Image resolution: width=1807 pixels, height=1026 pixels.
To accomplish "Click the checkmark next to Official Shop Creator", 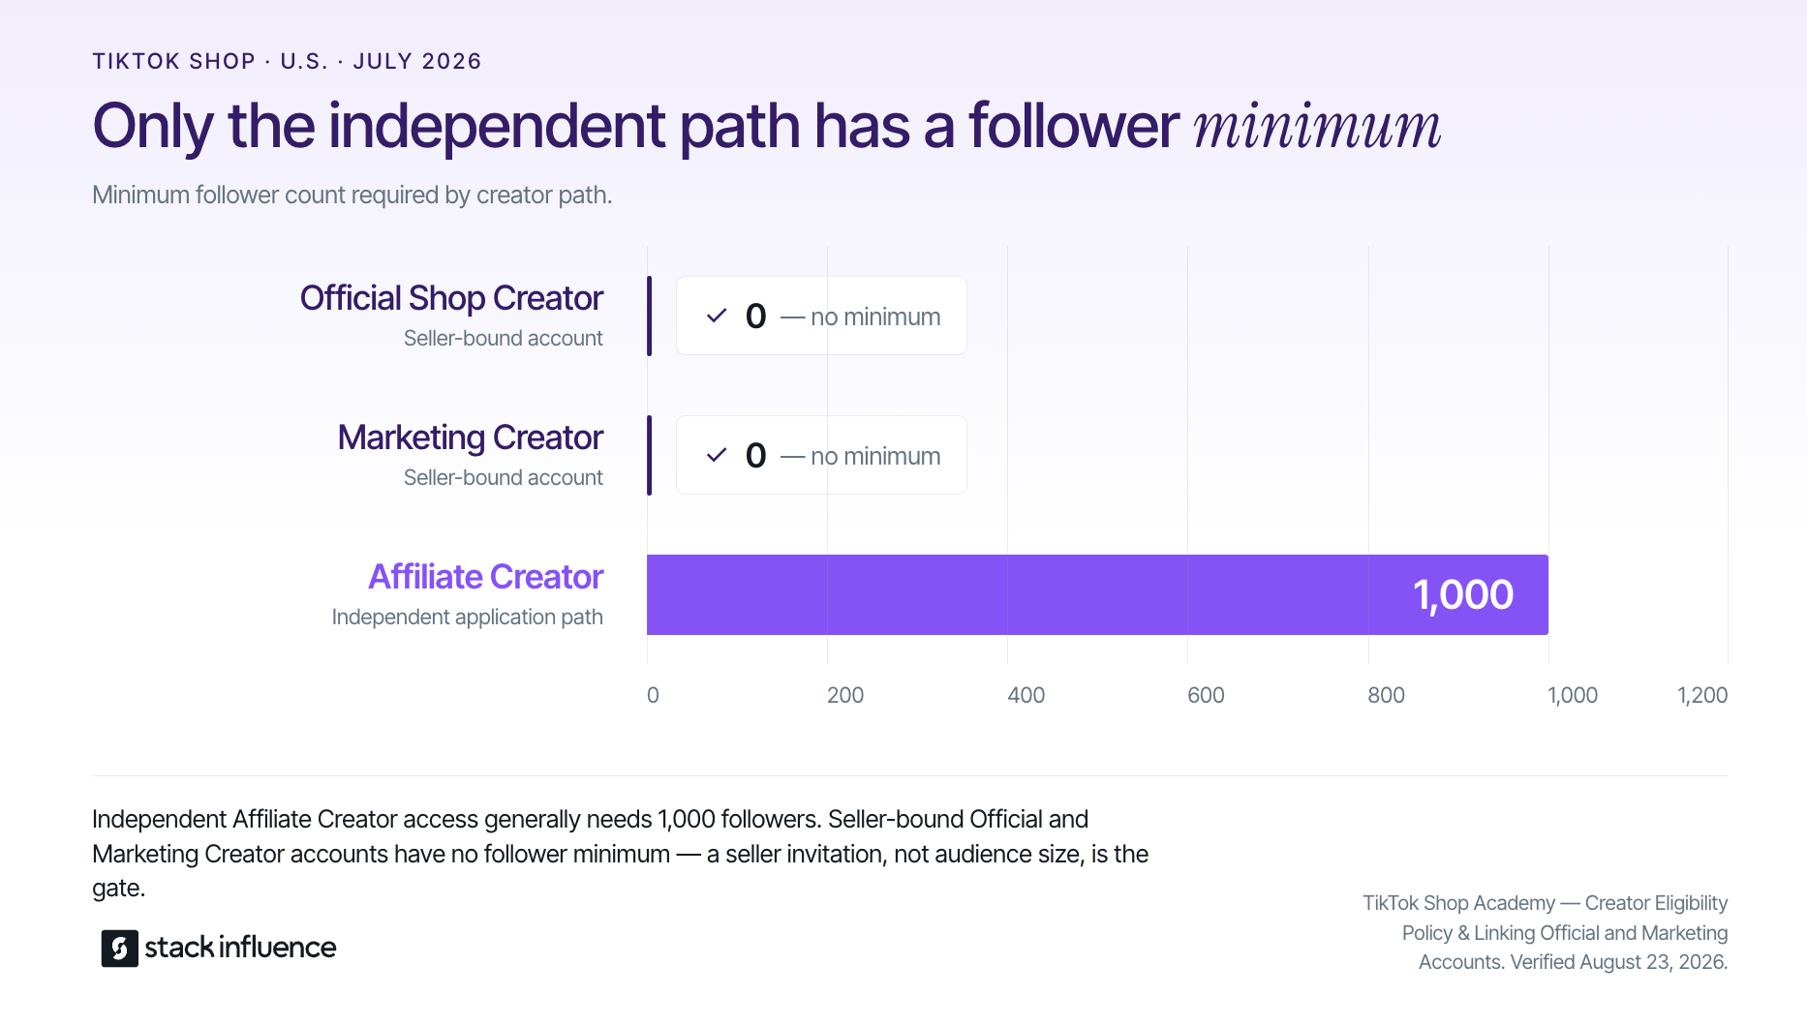I will click(x=717, y=316).
